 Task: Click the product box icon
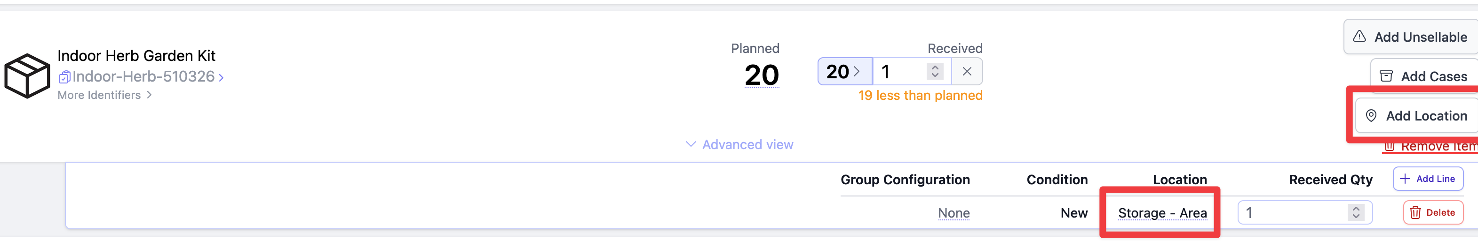click(x=27, y=75)
